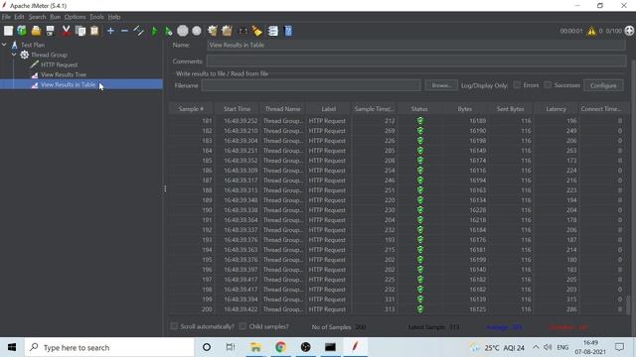Click the Paste clipboard icon
Image resolution: width=636 pixels, height=357 pixels.
(x=94, y=31)
